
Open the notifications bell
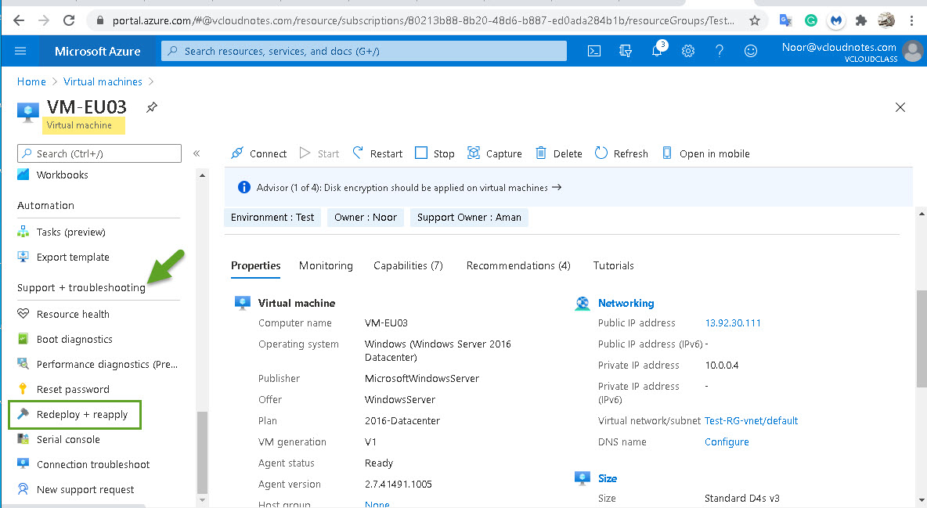tap(656, 50)
